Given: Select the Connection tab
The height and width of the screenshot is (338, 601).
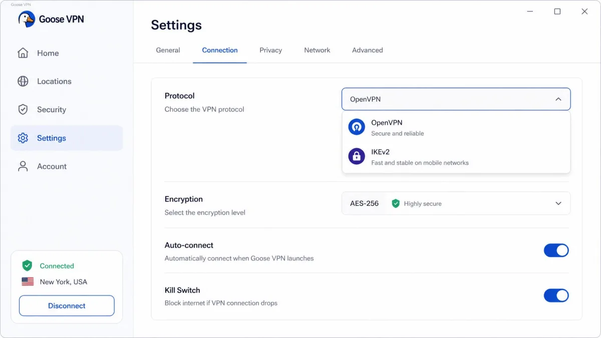Looking at the screenshot, I should pos(220,50).
